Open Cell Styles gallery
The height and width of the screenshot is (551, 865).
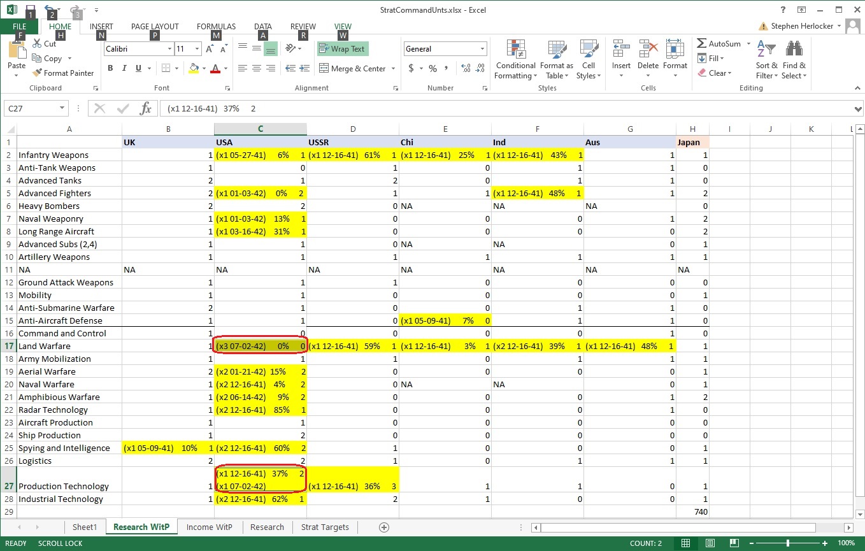tap(589, 59)
